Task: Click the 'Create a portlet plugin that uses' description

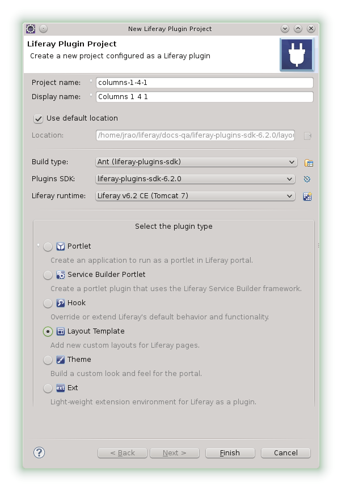Action: (x=176, y=288)
